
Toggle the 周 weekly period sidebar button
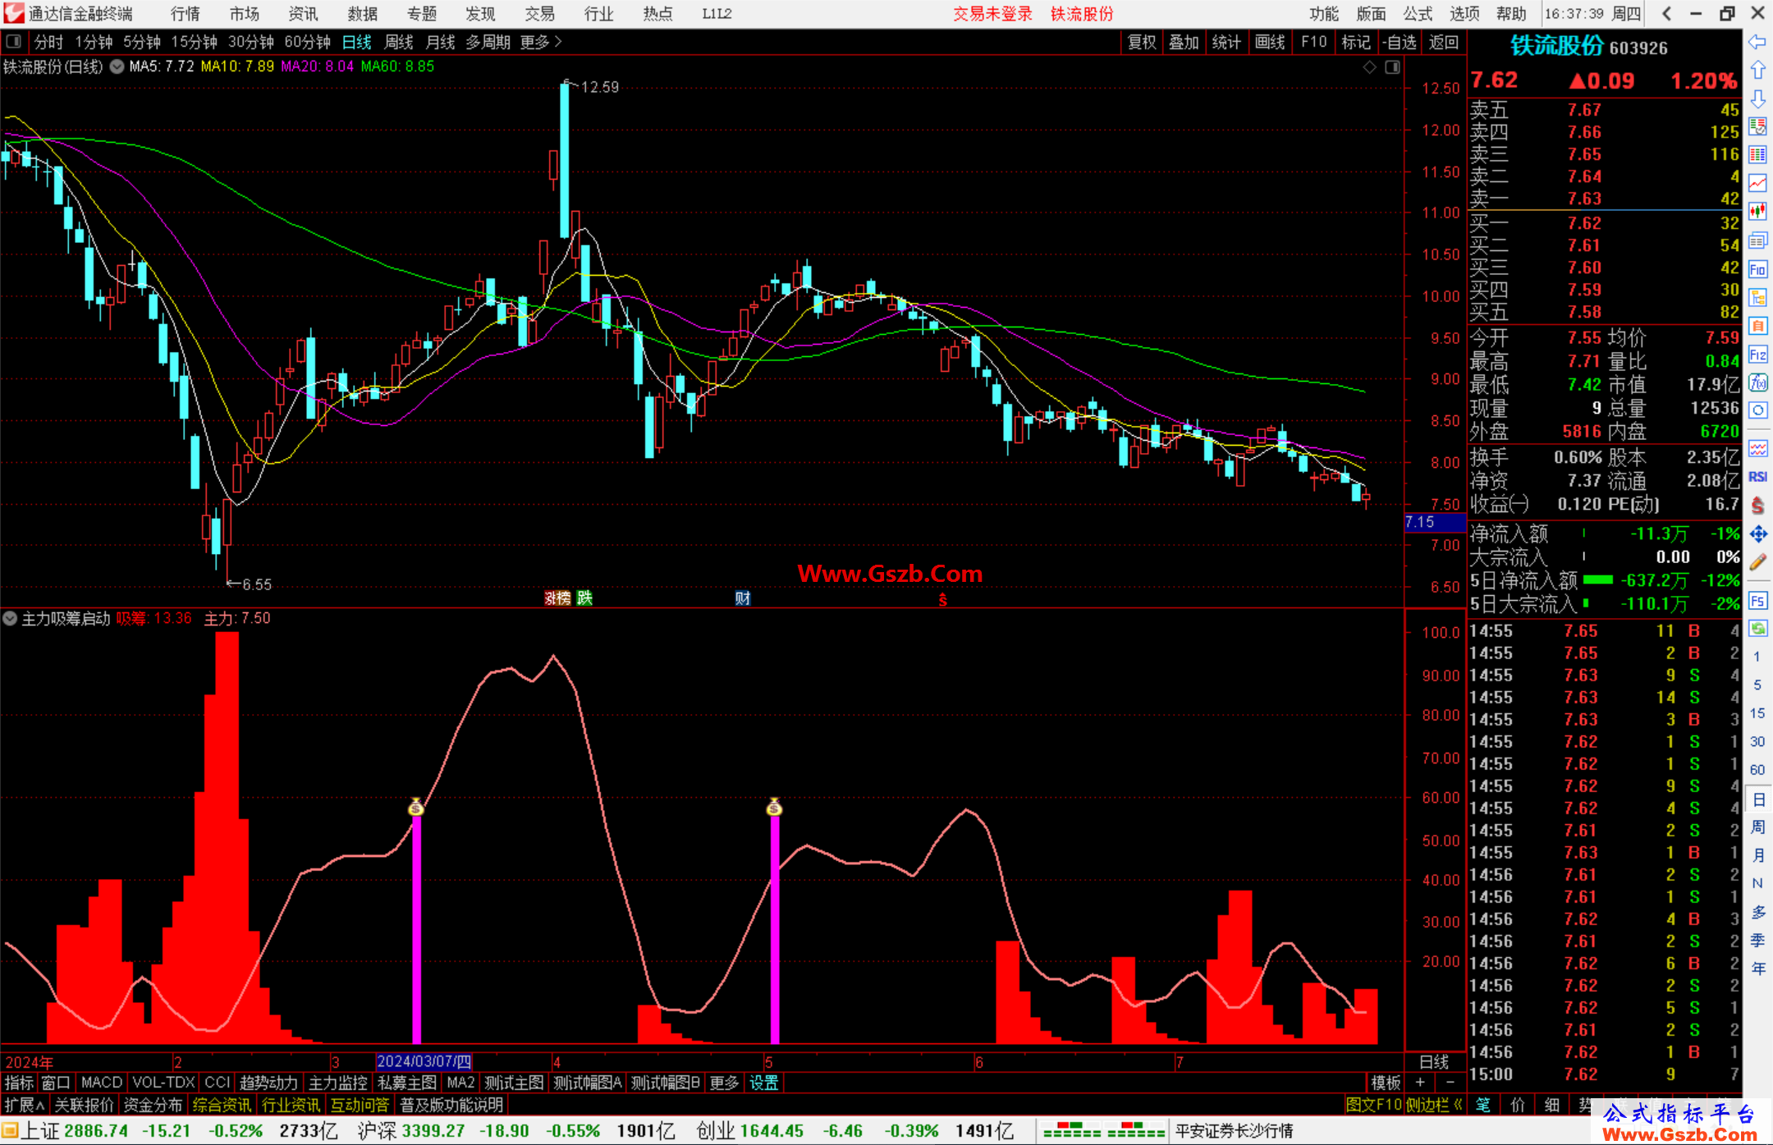click(x=1757, y=827)
